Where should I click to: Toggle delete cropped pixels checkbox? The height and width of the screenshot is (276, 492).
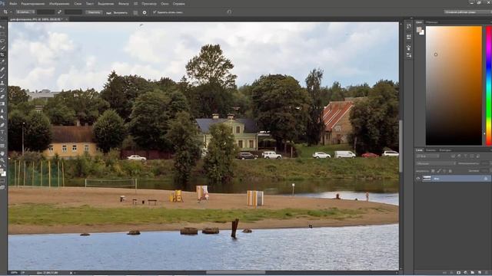pos(155,12)
